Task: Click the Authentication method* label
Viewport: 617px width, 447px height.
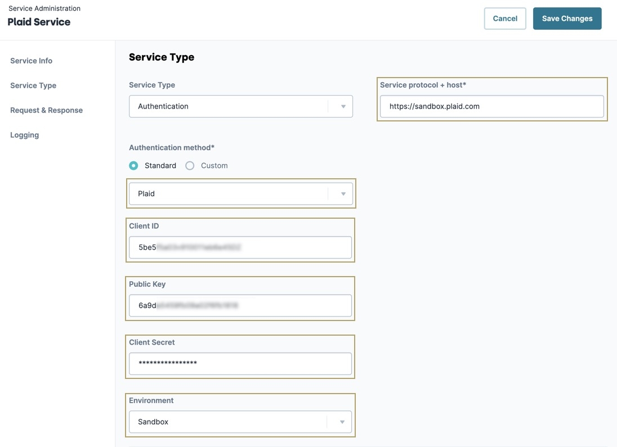Action: 172,147
